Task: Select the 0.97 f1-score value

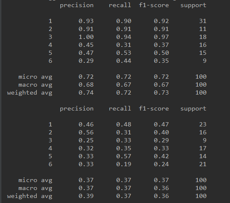Action: click(x=161, y=37)
